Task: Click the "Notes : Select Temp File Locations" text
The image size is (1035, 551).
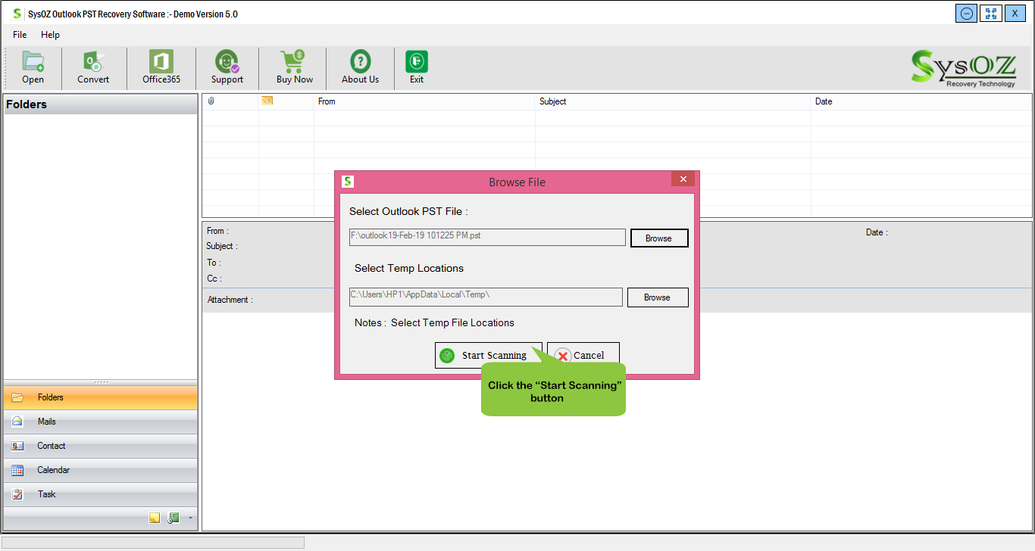Action: [434, 322]
